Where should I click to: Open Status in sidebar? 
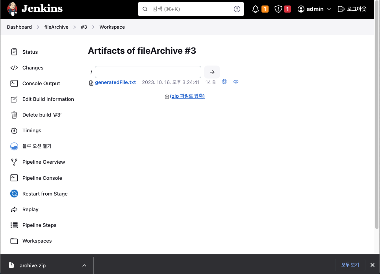tap(30, 52)
